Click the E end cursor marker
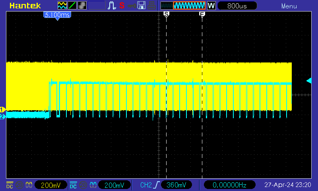This screenshot has height=191, width=318. (x=202, y=14)
